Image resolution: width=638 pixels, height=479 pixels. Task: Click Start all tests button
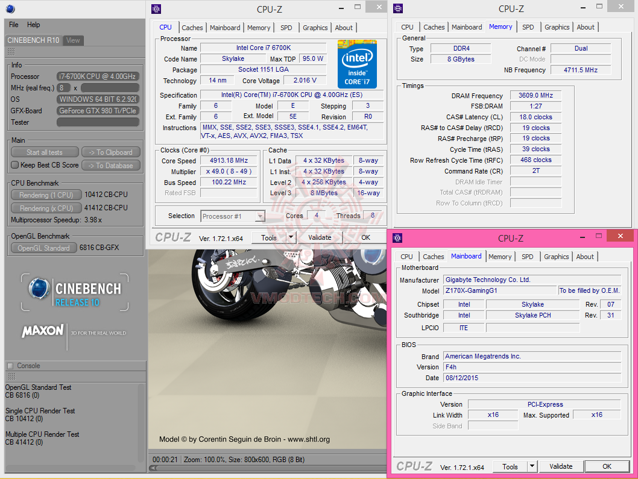45,152
